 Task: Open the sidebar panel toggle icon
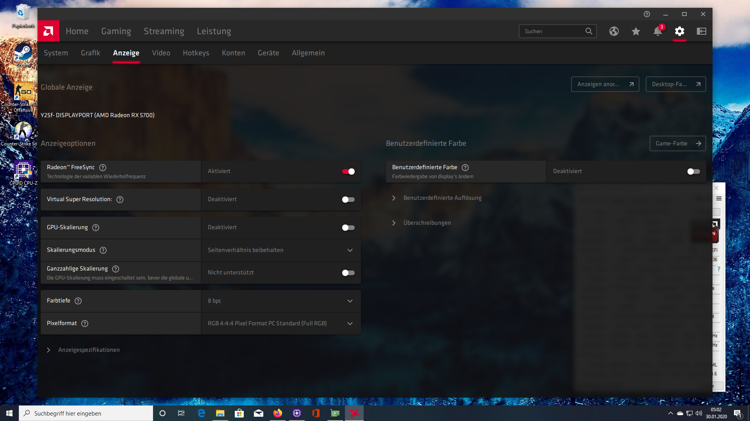point(702,31)
